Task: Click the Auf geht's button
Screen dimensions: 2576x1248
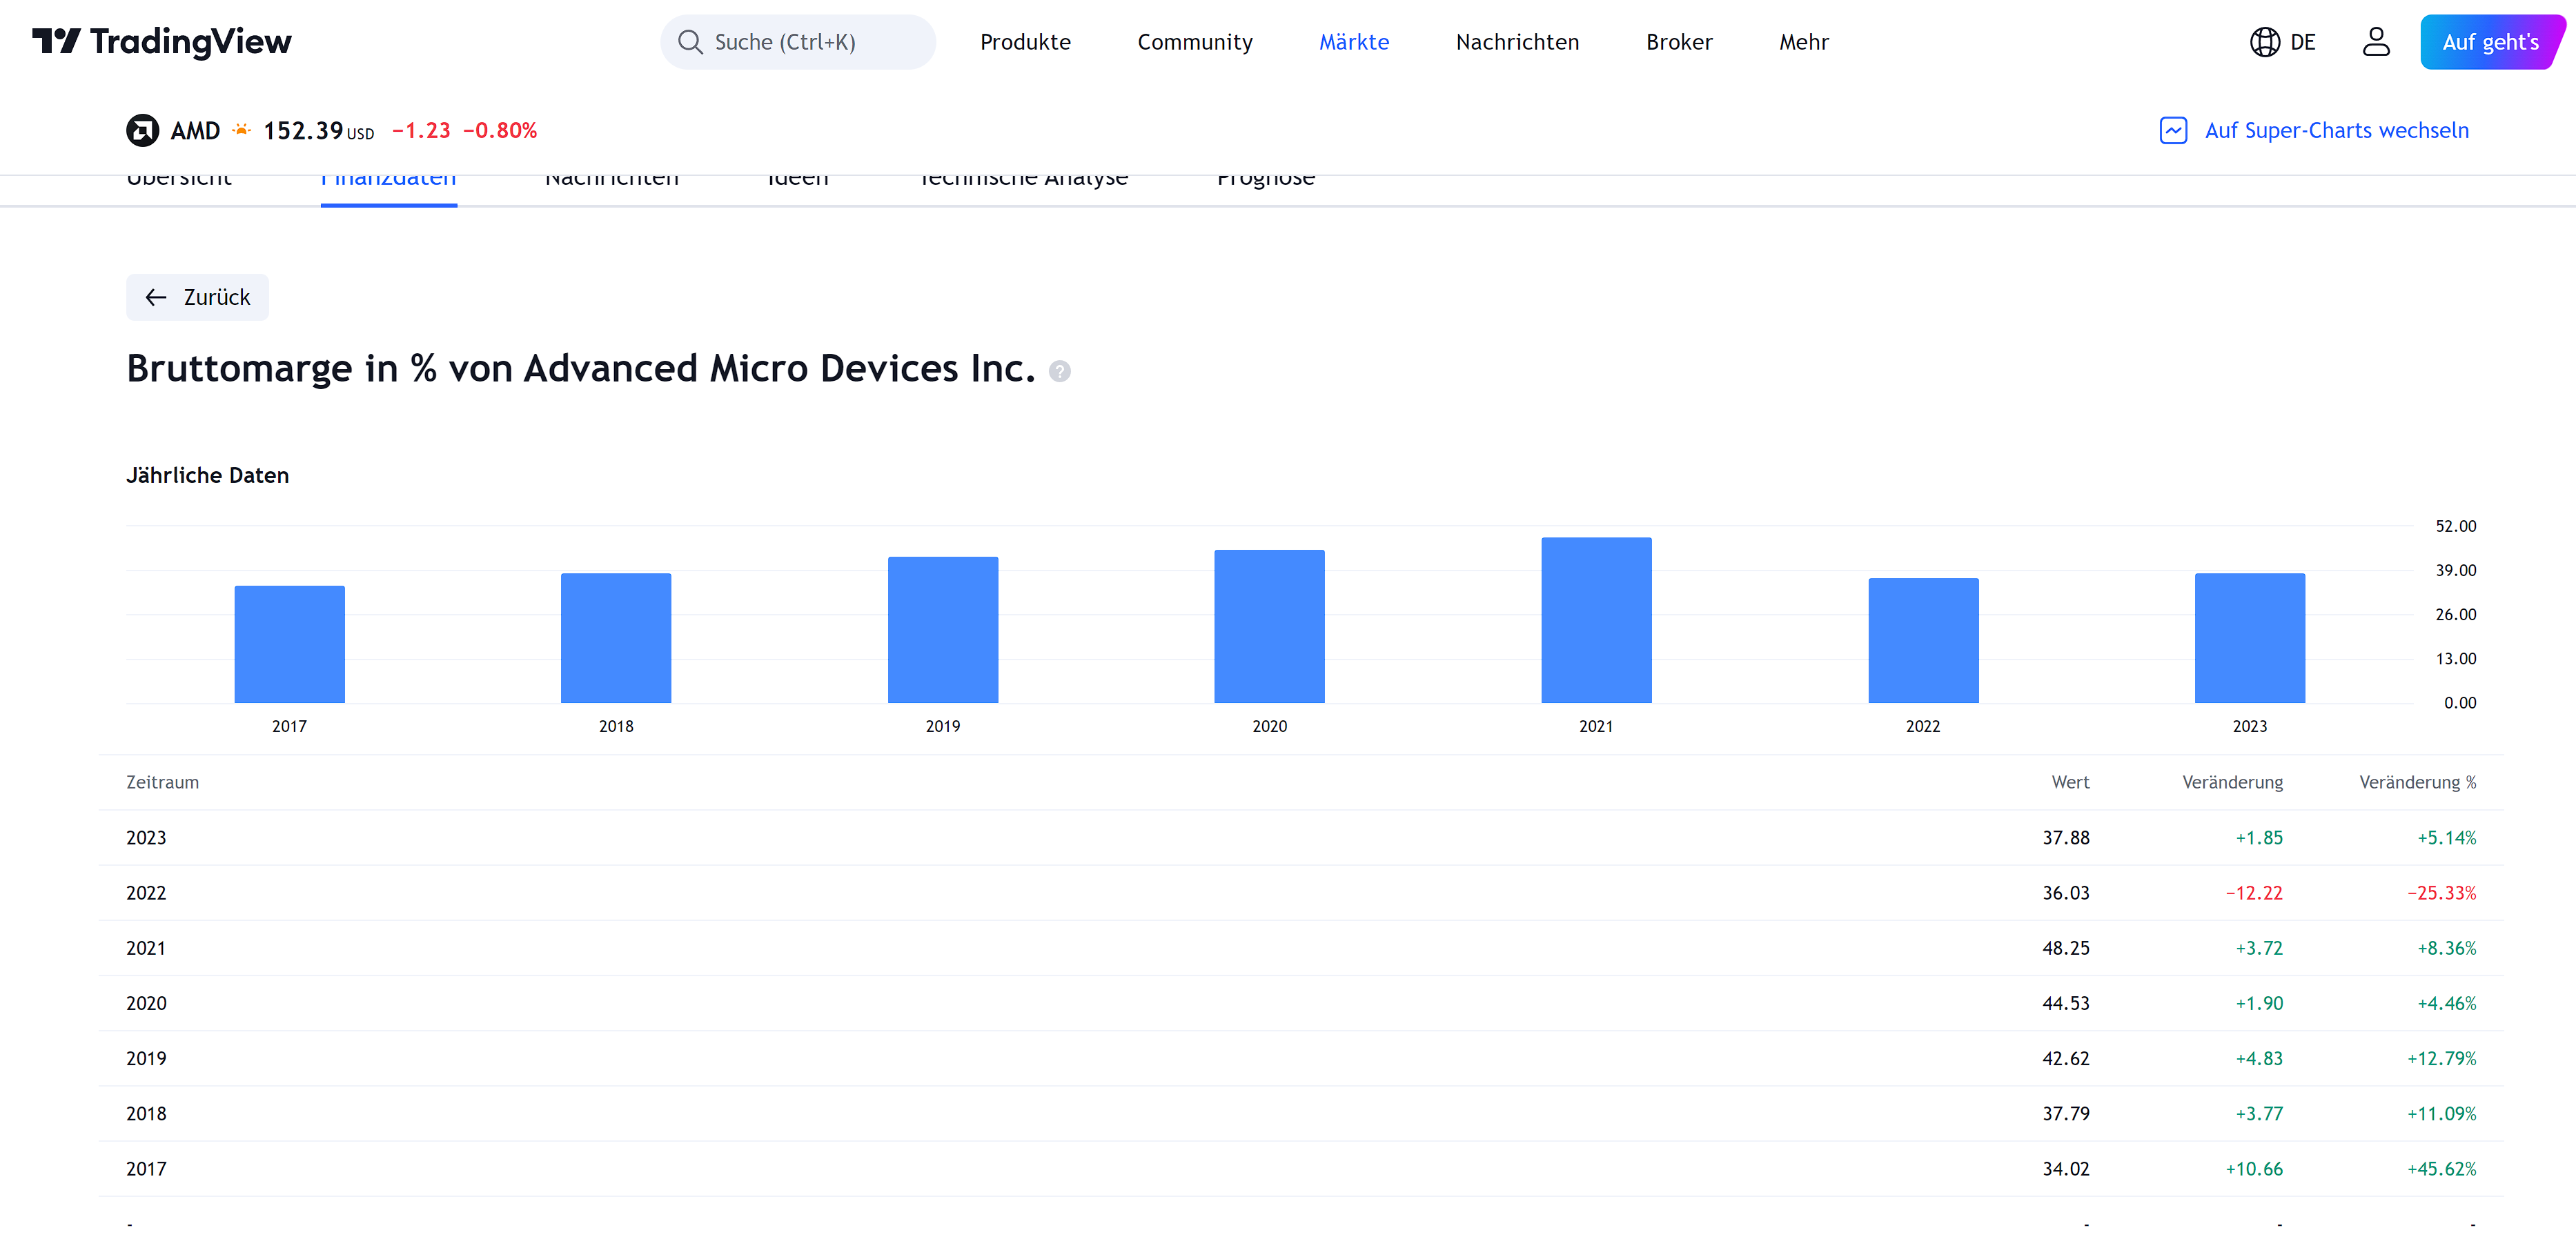Action: pyautogui.click(x=2489, y=42)
